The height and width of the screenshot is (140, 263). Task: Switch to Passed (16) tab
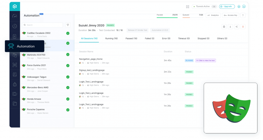(x=131, y=38)
